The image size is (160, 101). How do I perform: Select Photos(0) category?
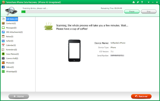[x=10, y=63]
